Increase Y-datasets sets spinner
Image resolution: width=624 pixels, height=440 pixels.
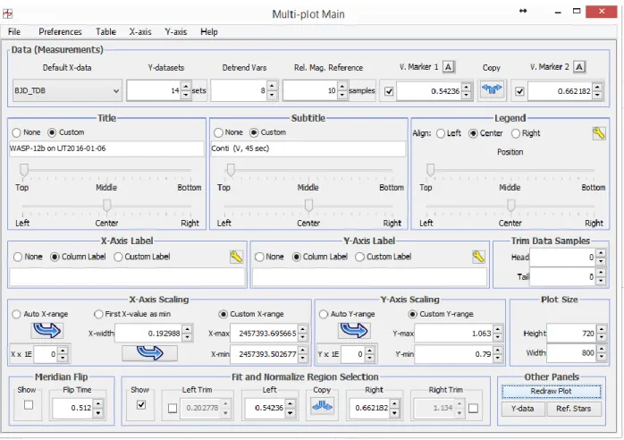pyautogui.click(x=186, y=87)
